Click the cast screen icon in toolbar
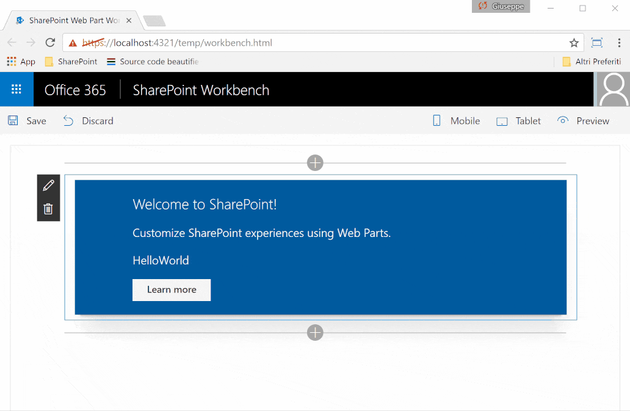This screenshot has height=411, width=630. [x=597, y=43]
